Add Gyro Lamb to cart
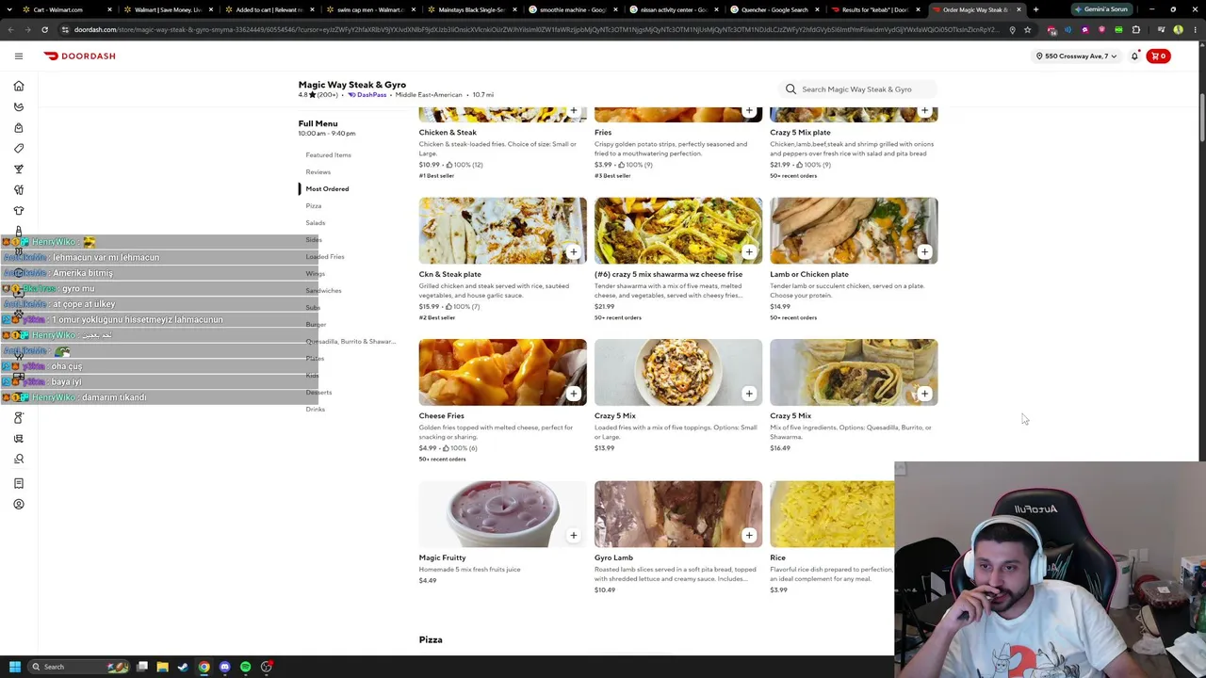The width and height of the screenshot is (1206, 678). pos(749,535)
